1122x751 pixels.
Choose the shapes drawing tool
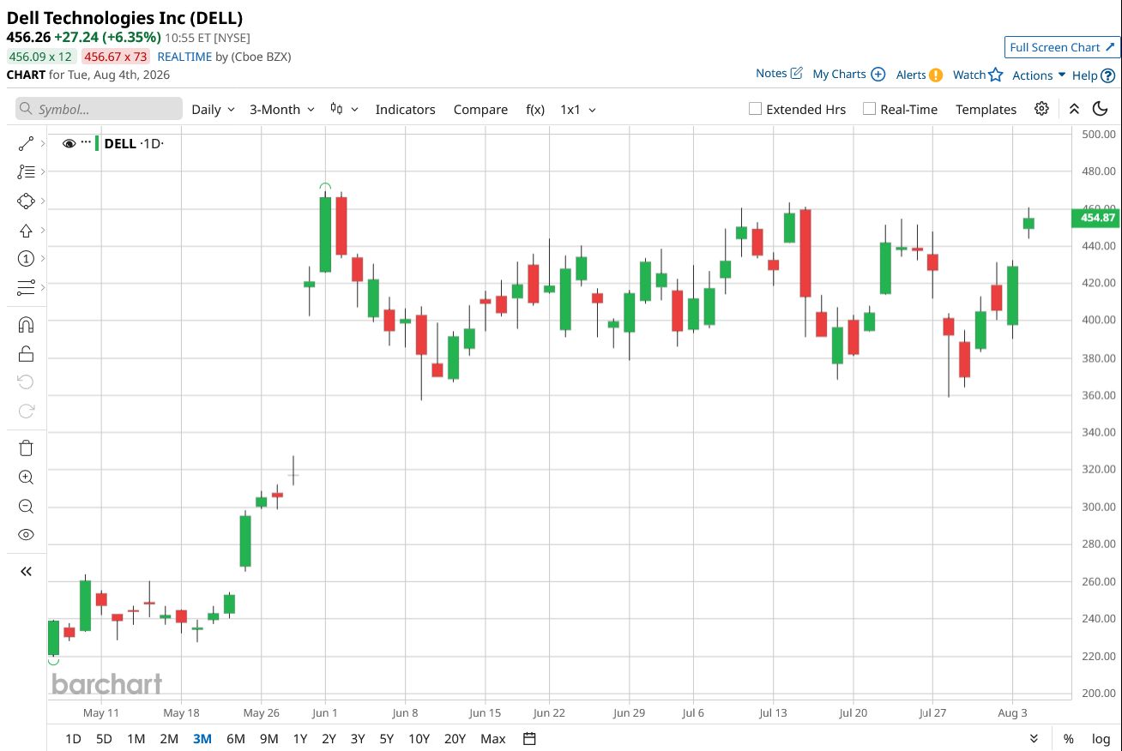(26, 201)
